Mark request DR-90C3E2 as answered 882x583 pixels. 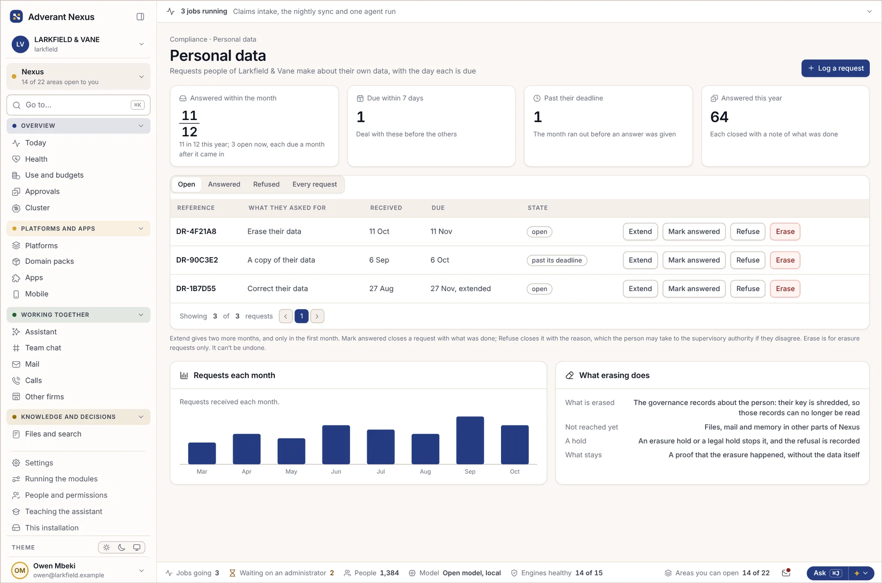pyautogui.click(x=694, y=260)
